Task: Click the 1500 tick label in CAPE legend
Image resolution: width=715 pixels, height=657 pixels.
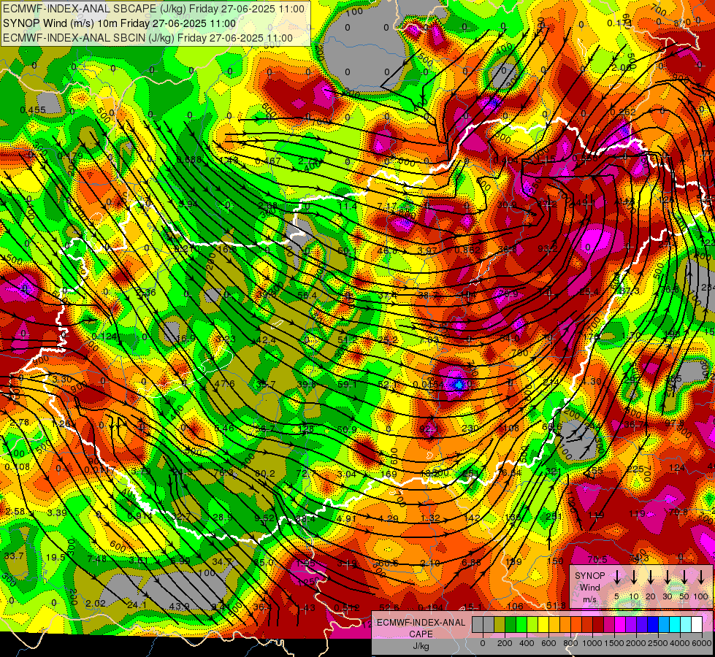Action: point(614,643)
